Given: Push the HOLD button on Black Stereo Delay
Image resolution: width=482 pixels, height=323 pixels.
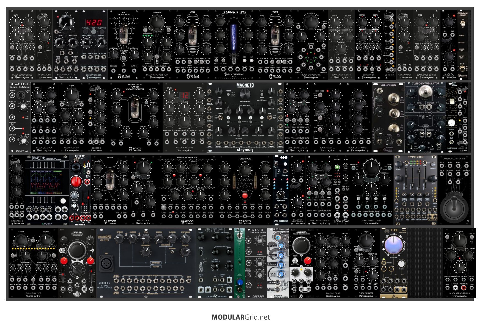Looking at the screenshot, I should tap(358, 199).
